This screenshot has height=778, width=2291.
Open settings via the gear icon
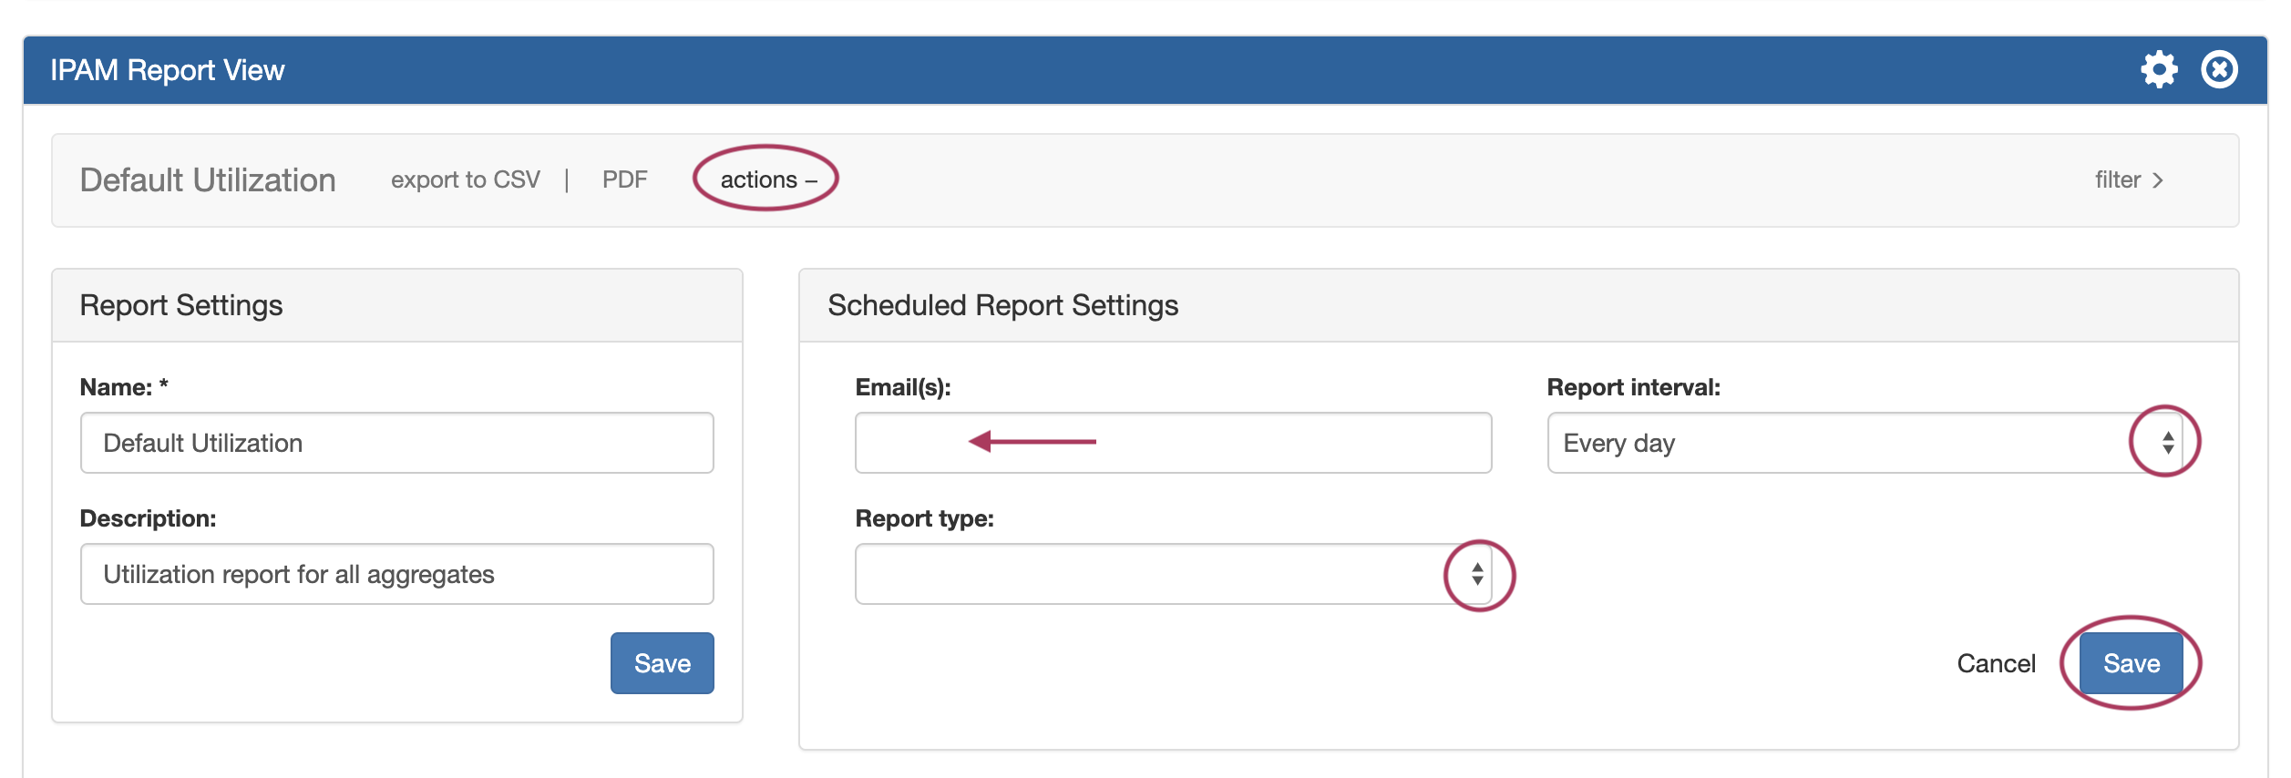tap(2159, 69)
